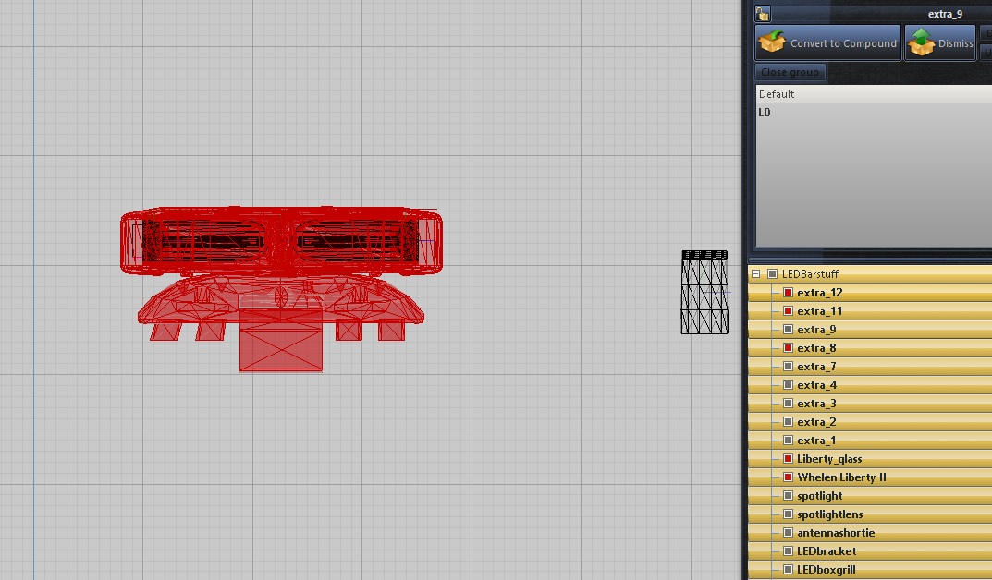Toggle the red square beside extra_8
992x580 pixels.
(788, 348)
